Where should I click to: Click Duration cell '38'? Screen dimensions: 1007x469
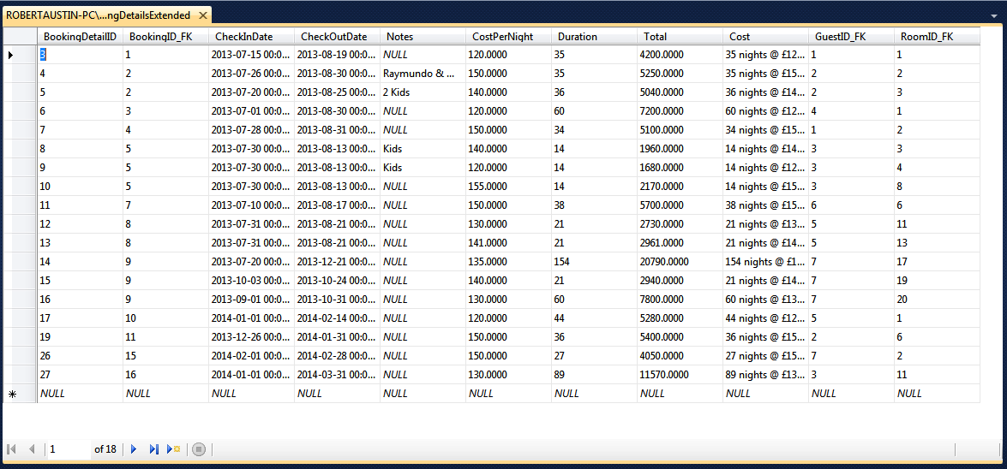click(x=594, y=205)
